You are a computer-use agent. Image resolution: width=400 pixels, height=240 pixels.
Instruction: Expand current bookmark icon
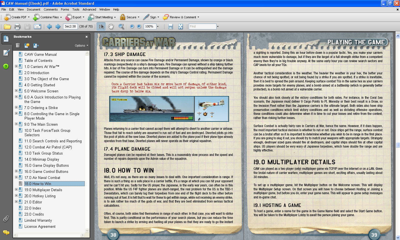(x=36, y=46)
